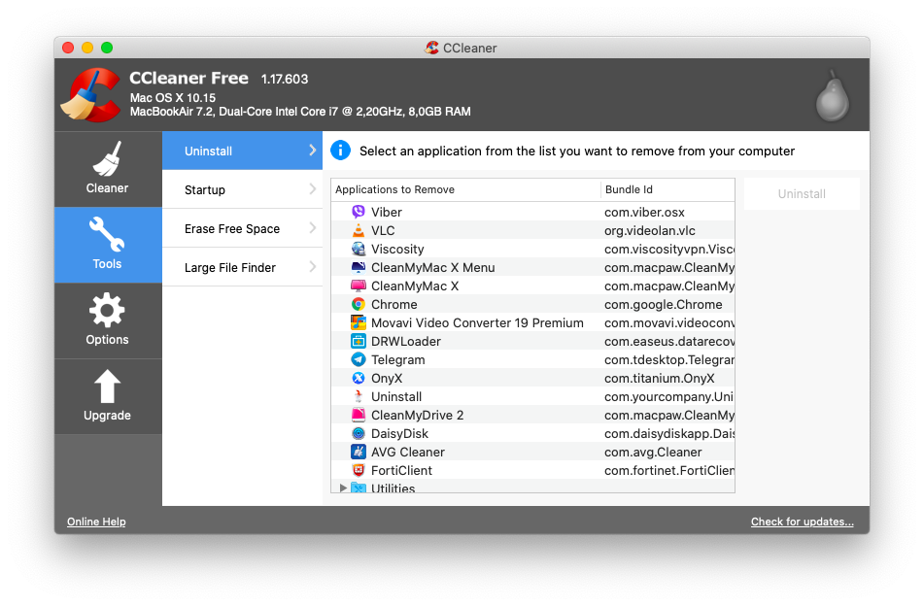Select the Uninstall tab in Tools
The height and width of the screenshot is (606, 924).
pyautogui.click(x=230, y=151)
